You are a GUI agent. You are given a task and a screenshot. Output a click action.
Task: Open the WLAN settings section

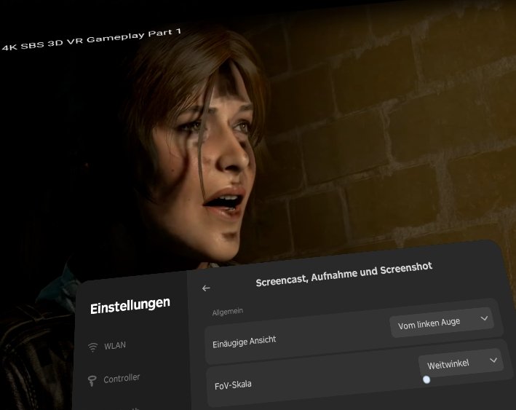point(107,347)
